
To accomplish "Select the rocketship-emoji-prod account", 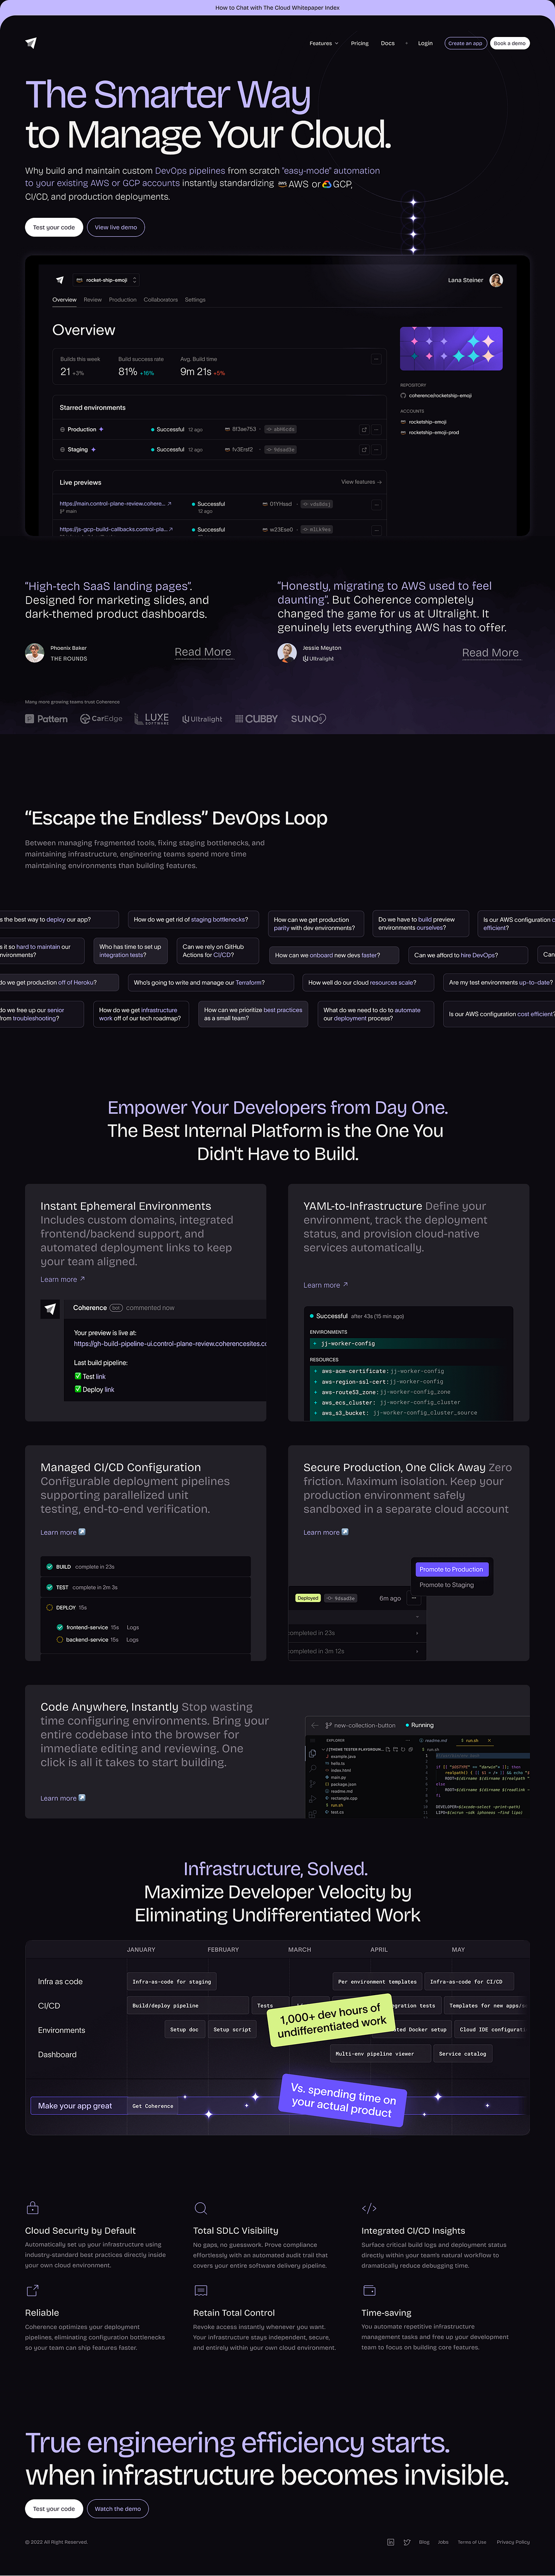I will (x=430, y=432).
